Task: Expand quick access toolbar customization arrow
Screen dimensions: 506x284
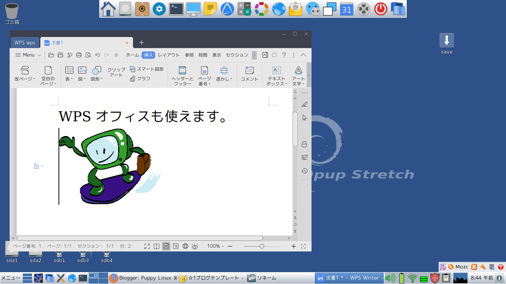Action: pos(116,55)
